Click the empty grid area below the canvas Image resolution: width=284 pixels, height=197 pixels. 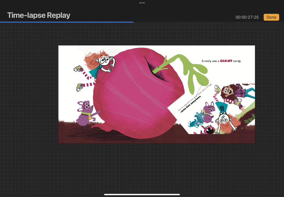pyautogui.click(x=142, y=167)
